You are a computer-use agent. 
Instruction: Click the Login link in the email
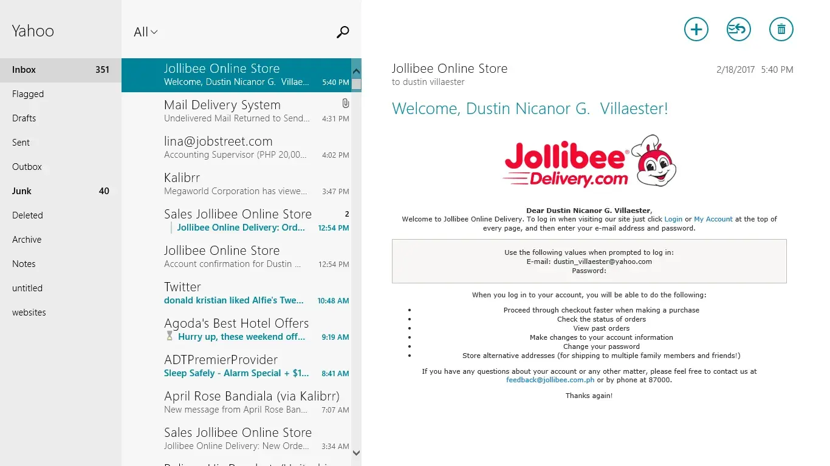tap(673, 219)
